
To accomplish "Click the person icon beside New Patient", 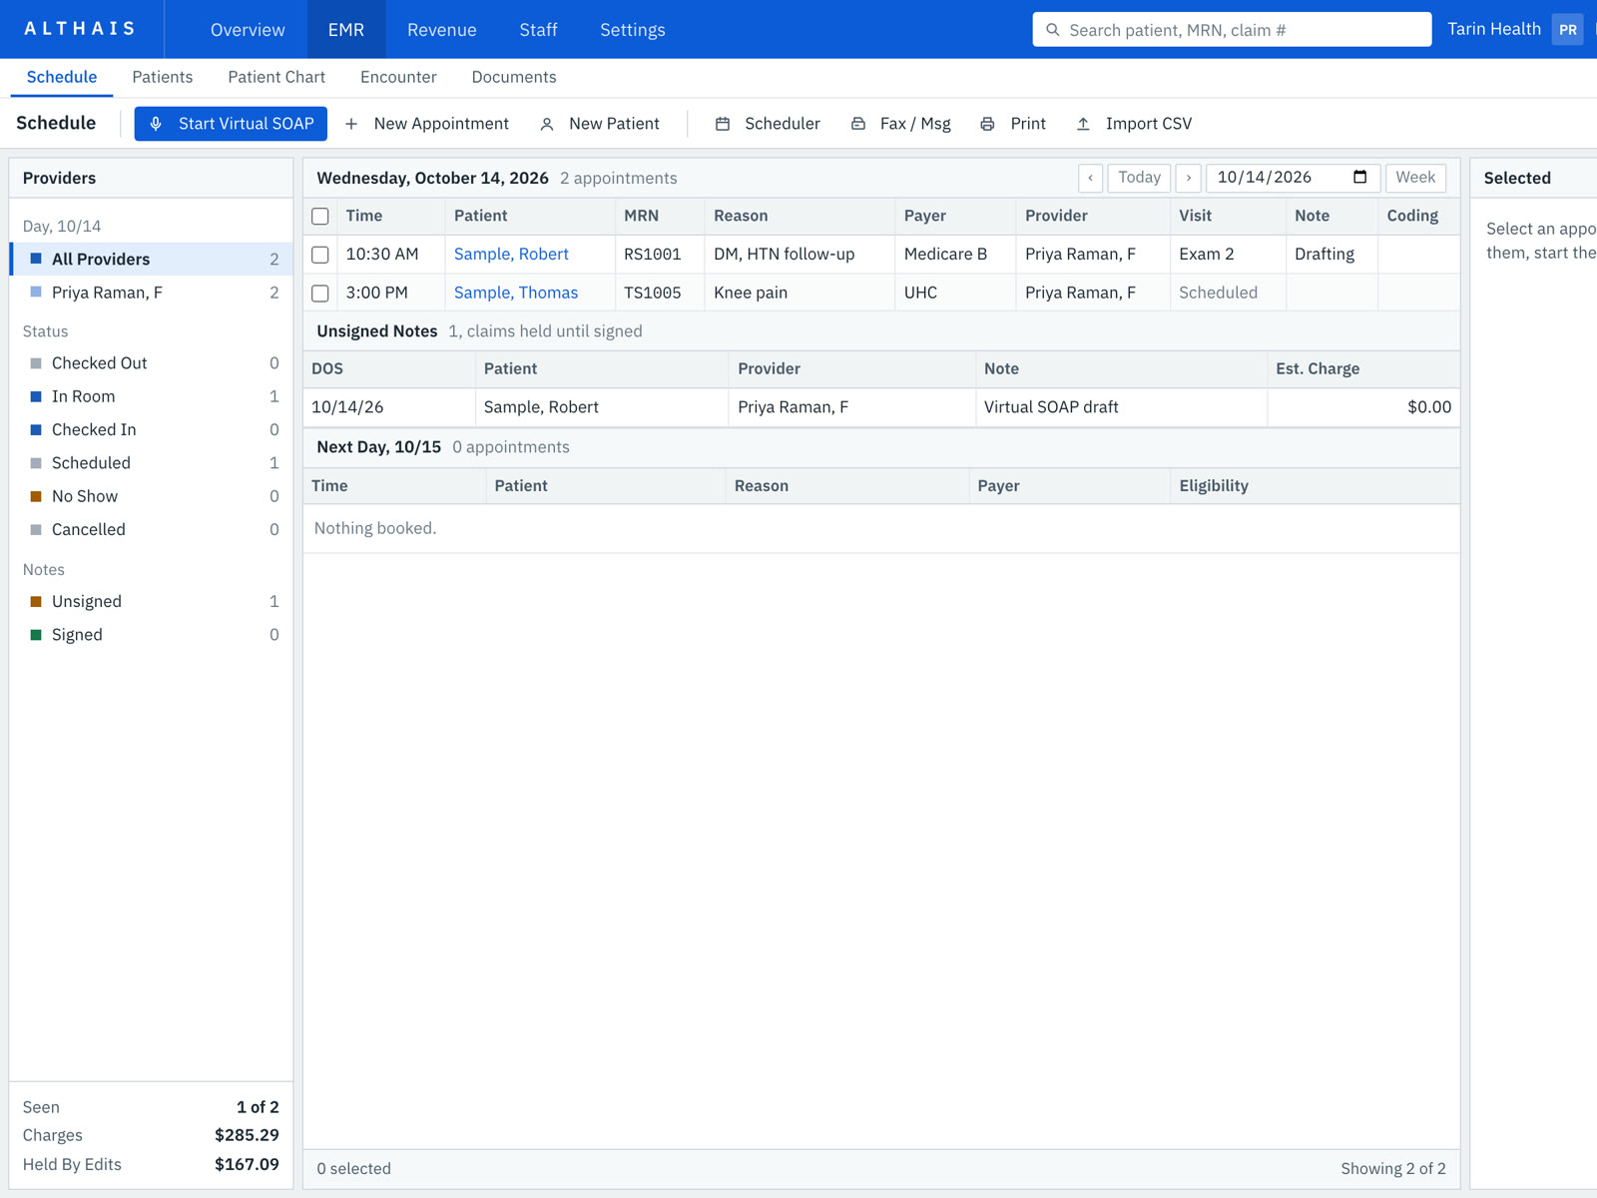I will [547, 124].
